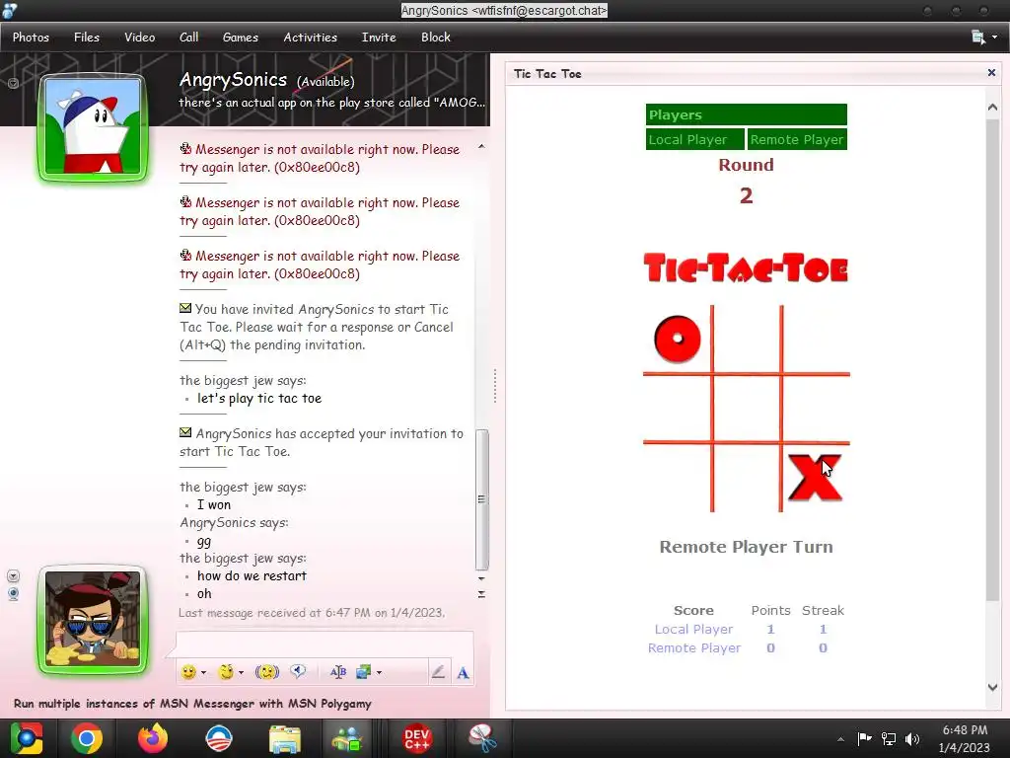Viewport: 1010px width, 758px height.
Task: Open the background picker icon
Action: 364,672
